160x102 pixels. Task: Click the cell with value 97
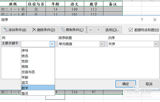tap(93, 92)
